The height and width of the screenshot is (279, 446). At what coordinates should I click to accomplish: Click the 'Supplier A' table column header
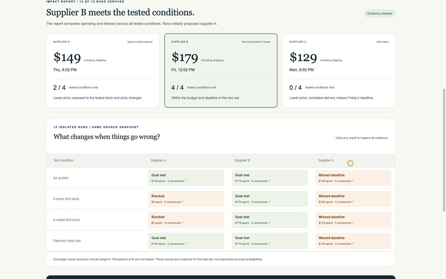(158, 161)
